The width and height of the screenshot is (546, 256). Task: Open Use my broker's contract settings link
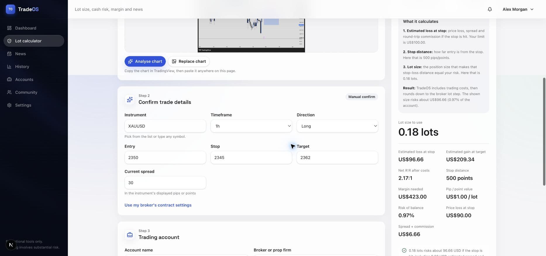point(158,205)
